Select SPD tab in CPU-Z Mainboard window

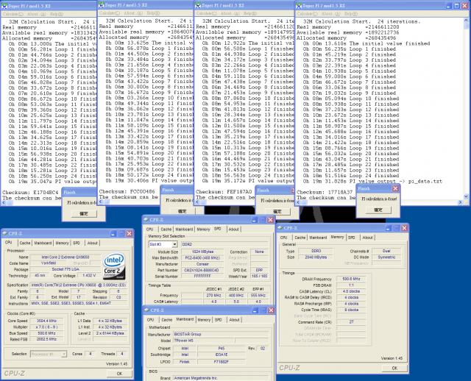[219, 320]
